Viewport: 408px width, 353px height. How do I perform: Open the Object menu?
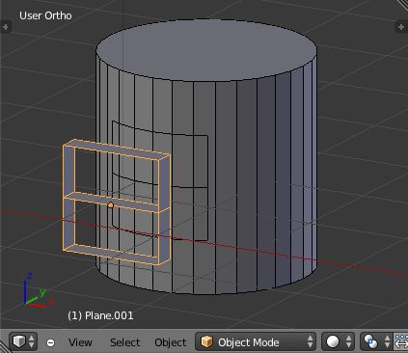pos(171,342)
